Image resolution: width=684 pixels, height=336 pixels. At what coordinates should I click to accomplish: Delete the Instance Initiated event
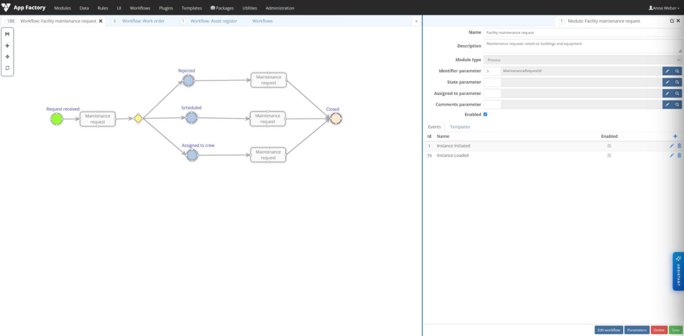[679, 146]
